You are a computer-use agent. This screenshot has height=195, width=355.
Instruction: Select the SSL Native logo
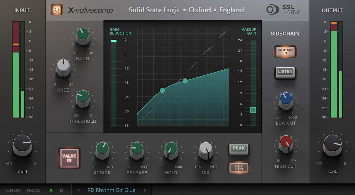point(284,10)
